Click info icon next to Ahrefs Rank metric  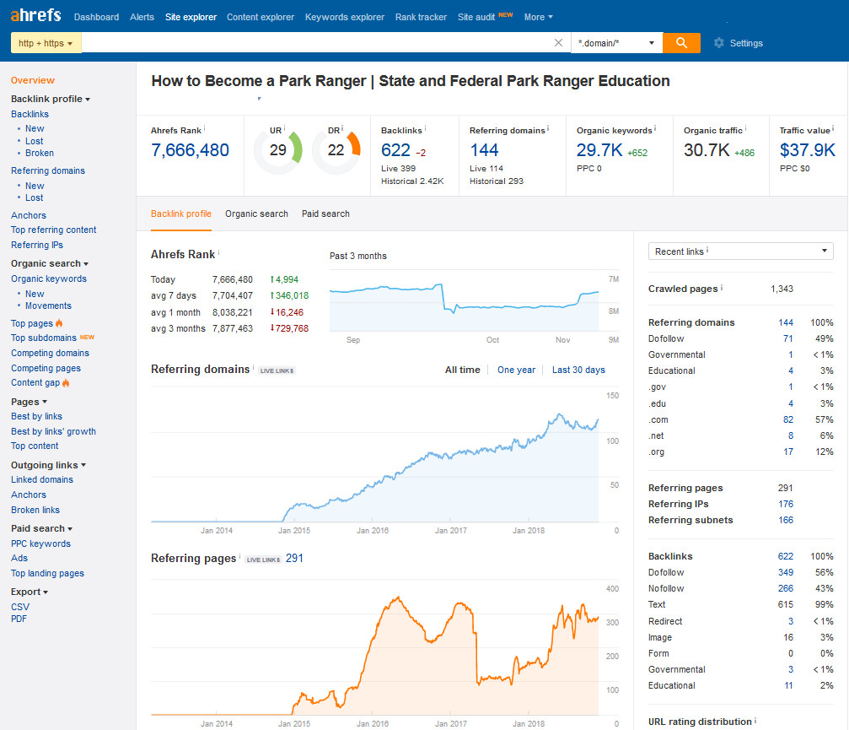pos(204,129)
